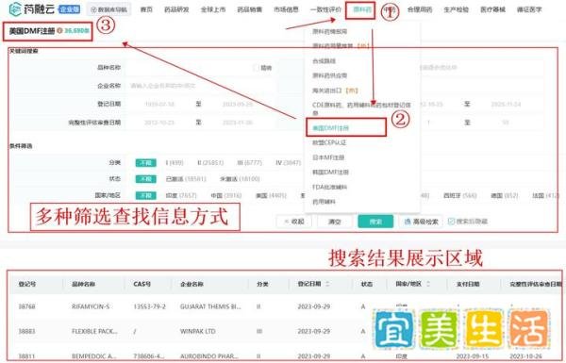Filter 状态 by 未激活
The width and height of the screenshot is (566, 363).
(x=240, y=179)
